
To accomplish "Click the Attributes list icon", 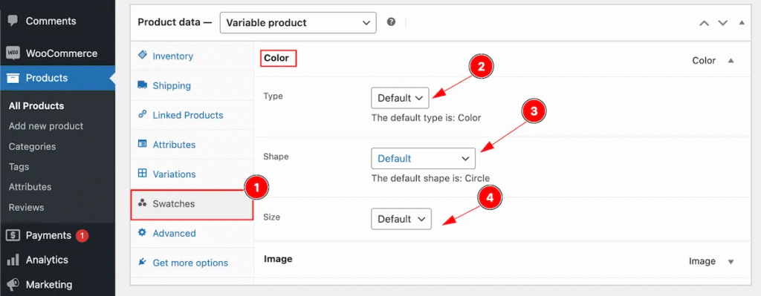I will pos(142,144).
